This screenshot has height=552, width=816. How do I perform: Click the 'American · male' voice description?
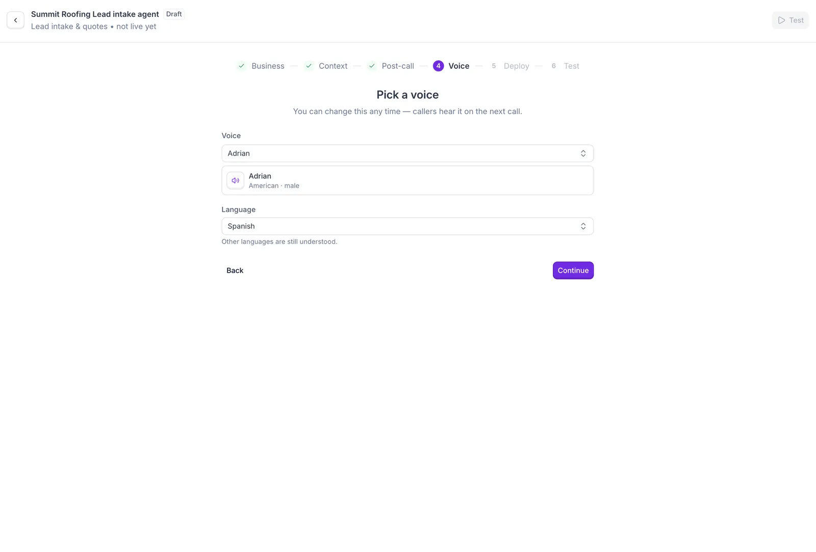coord(274,186)
